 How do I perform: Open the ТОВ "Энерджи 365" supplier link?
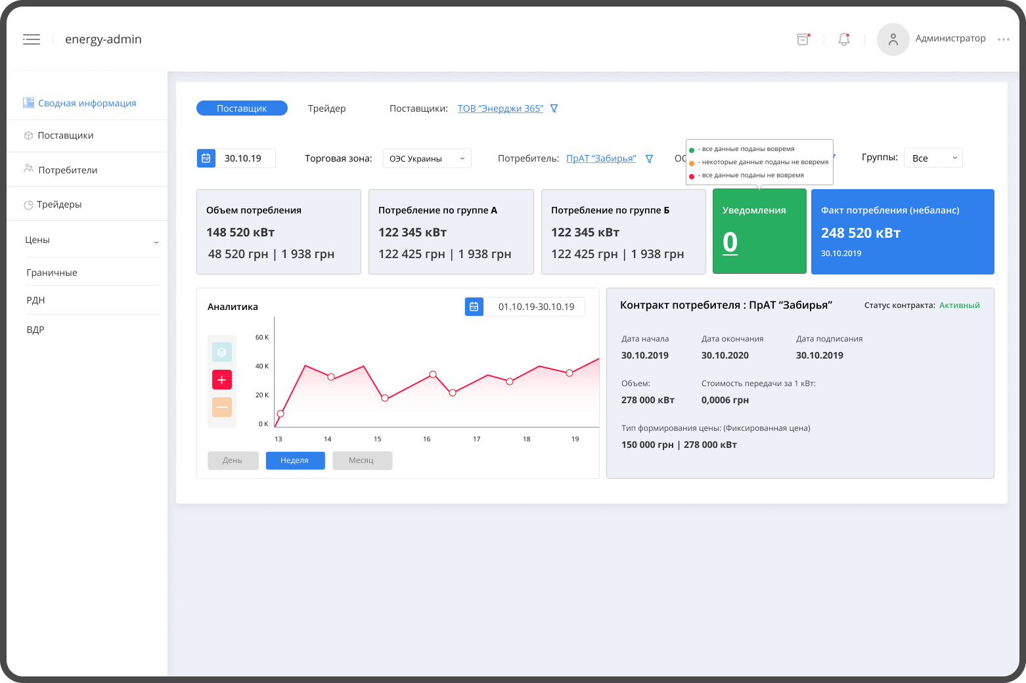point(500,108)
